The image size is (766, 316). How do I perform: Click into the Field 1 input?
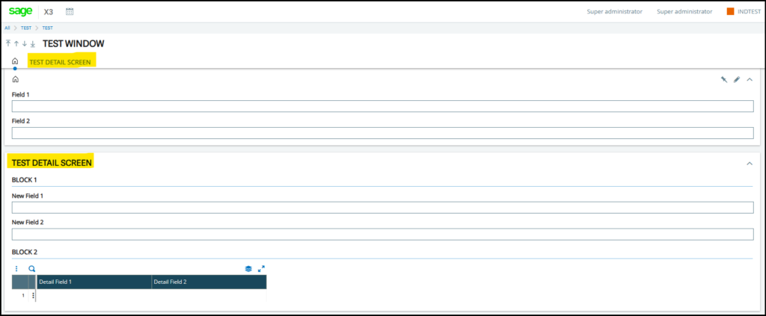pyautogui.click(x=382, y=107)
